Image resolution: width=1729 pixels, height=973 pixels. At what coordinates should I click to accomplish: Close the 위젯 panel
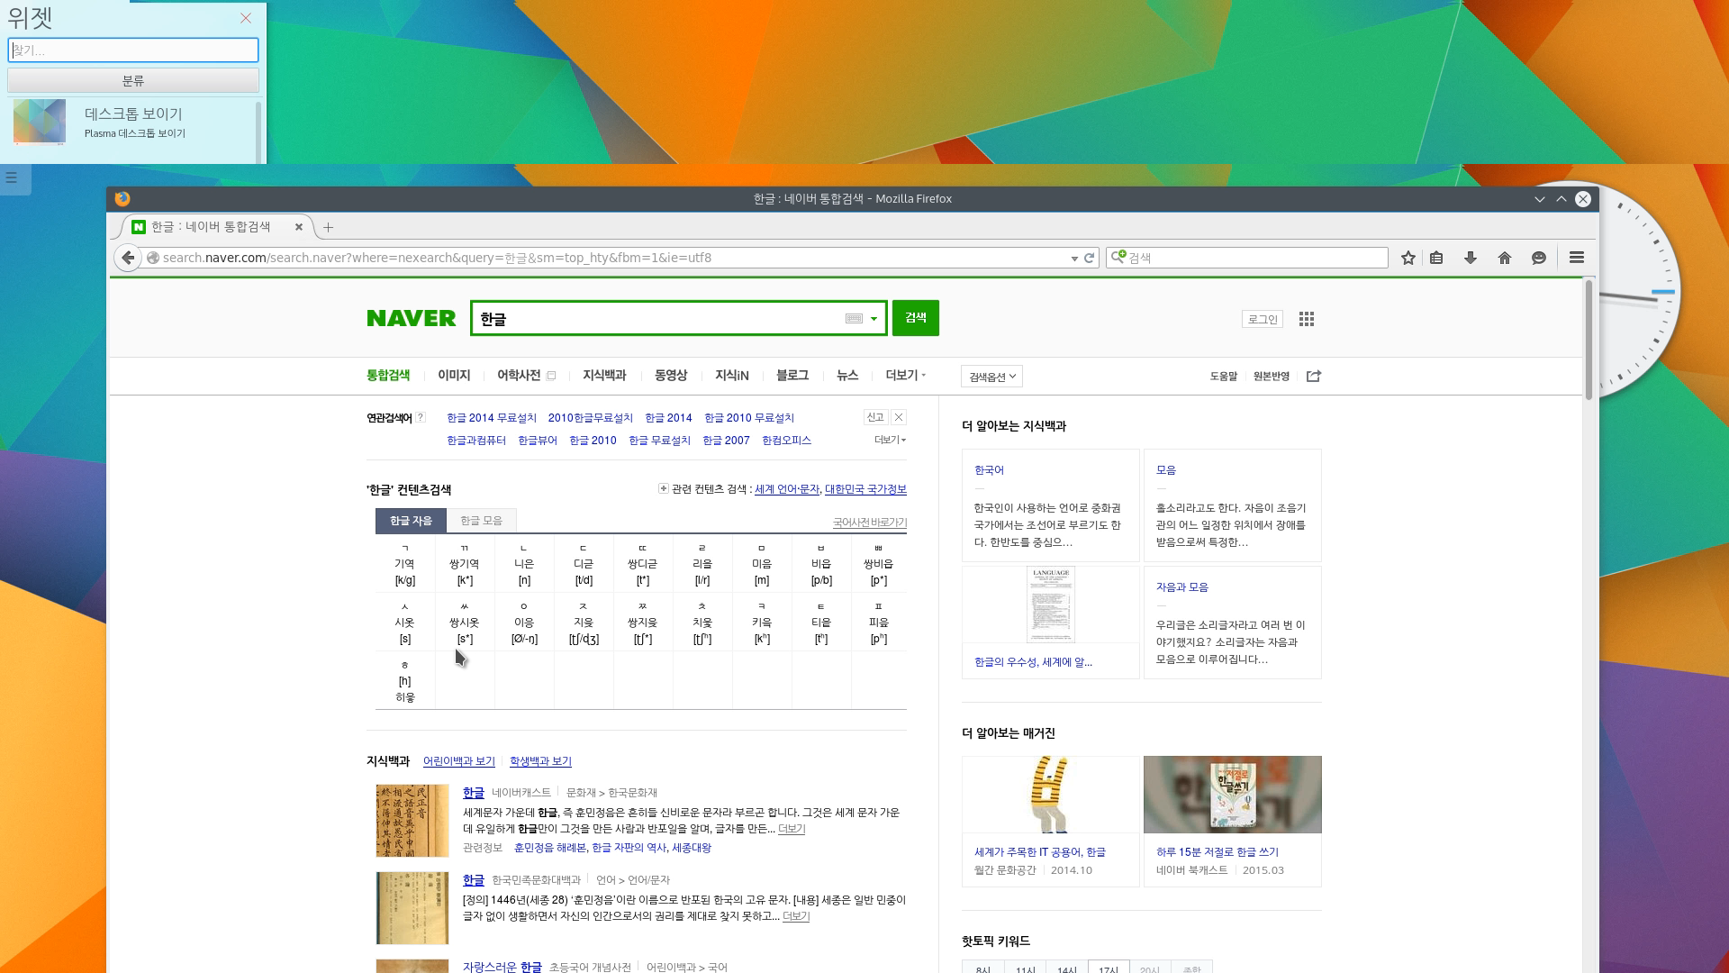tap(246, 18)
